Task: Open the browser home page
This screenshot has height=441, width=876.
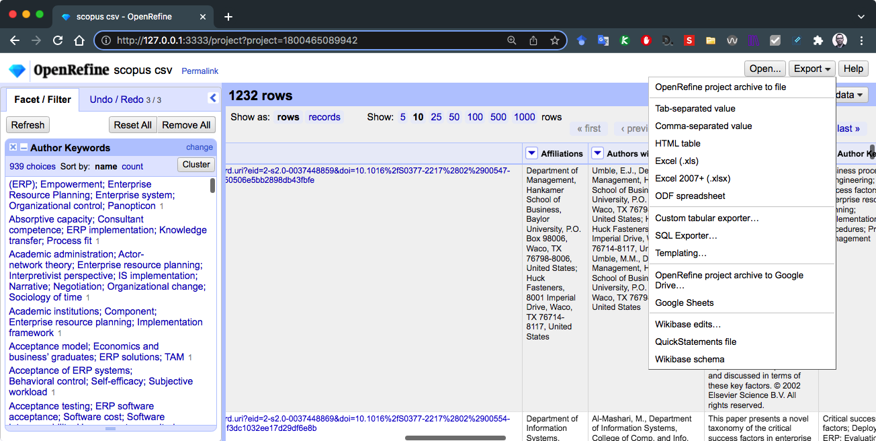Action: [79, 40]
